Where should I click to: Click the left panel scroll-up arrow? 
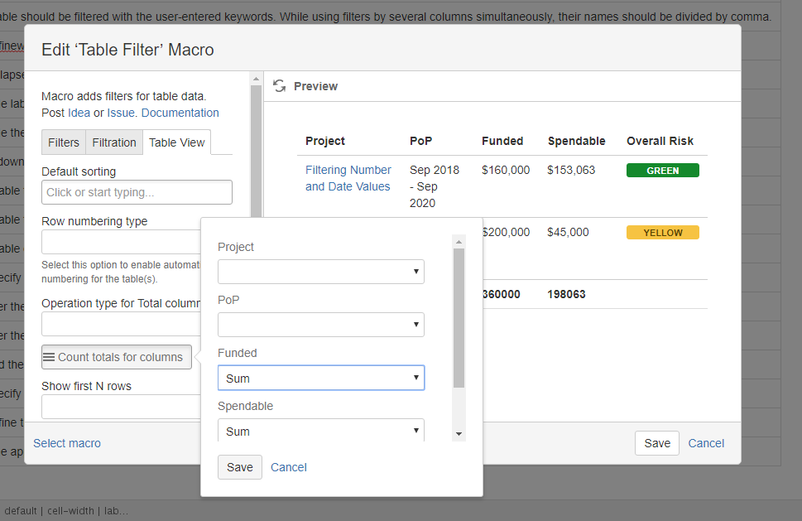[257, 79]
